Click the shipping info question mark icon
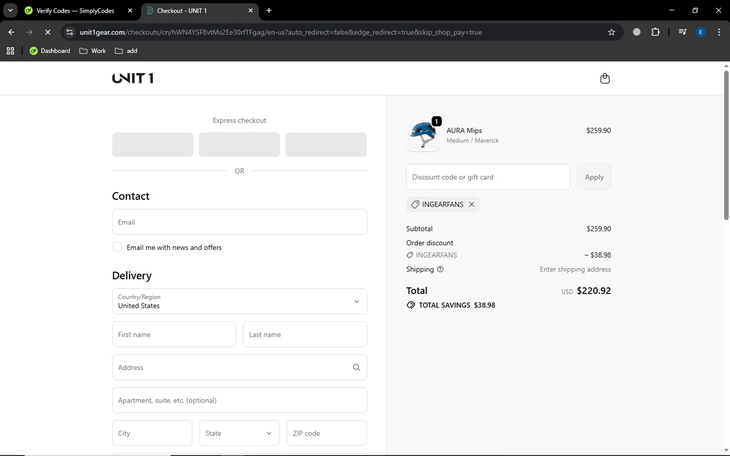Screen dimensions: 730x456 (440, 269)
